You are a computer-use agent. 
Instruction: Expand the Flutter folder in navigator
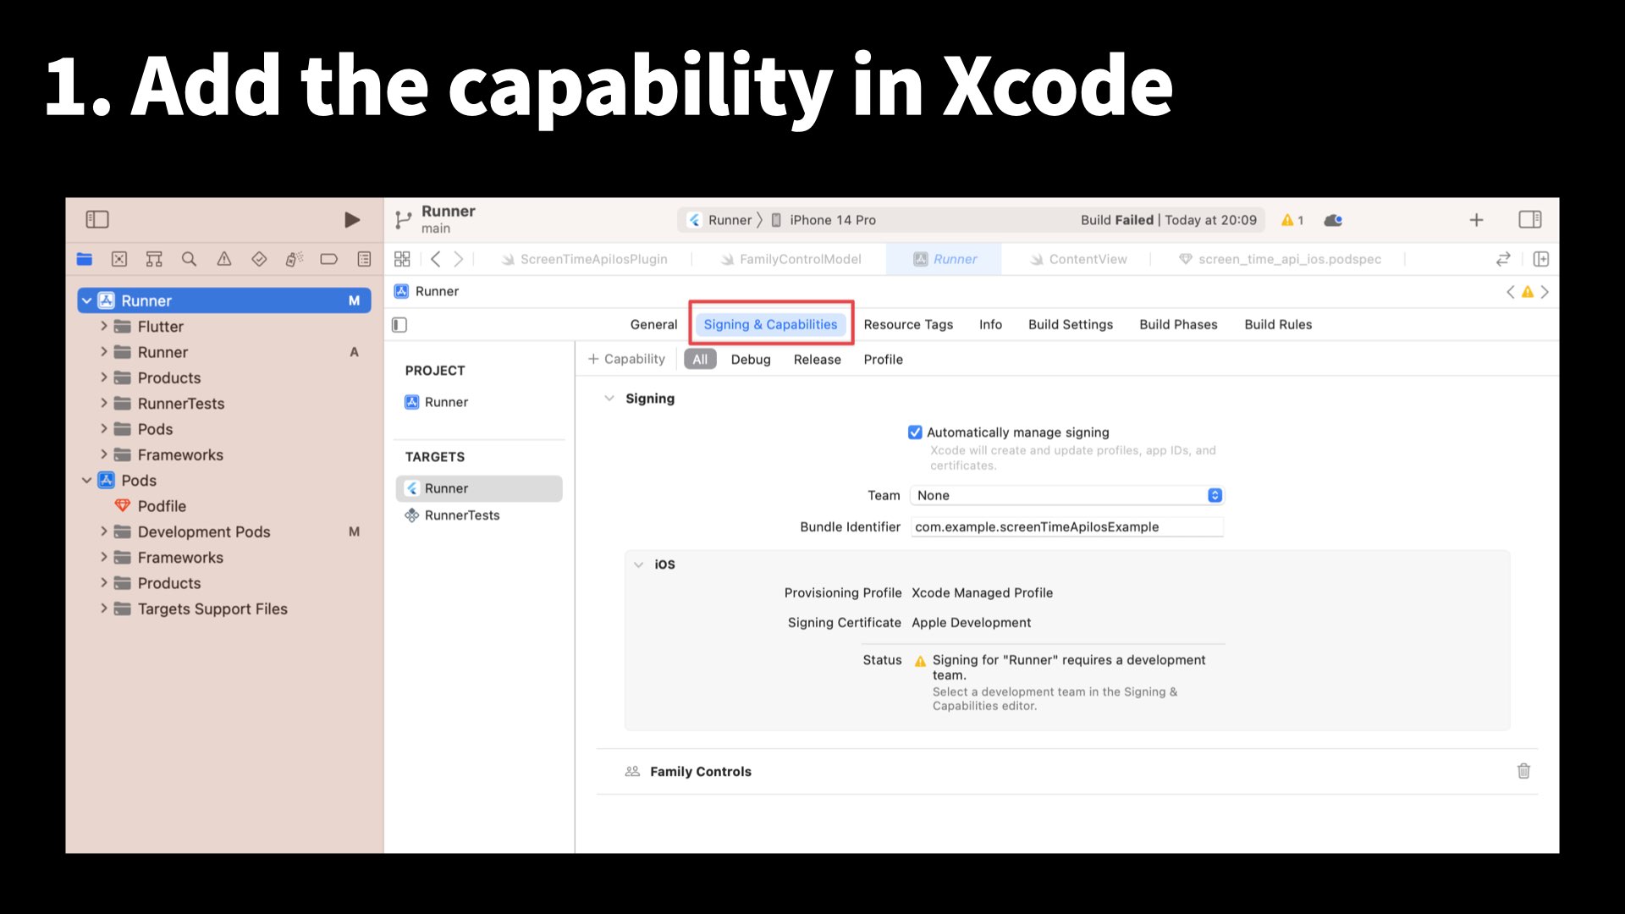click(104, 327)
